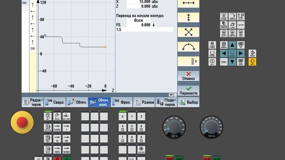Click the 4th axis key
This screenshot has width=285, height=160.
point(122,128)
